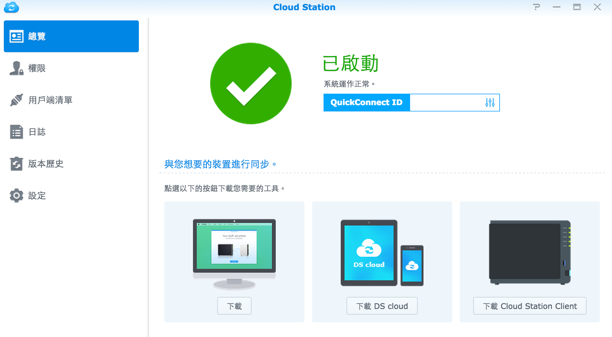Open the 日誌 log tab
The image size is (612, 337).
(71, 132)
